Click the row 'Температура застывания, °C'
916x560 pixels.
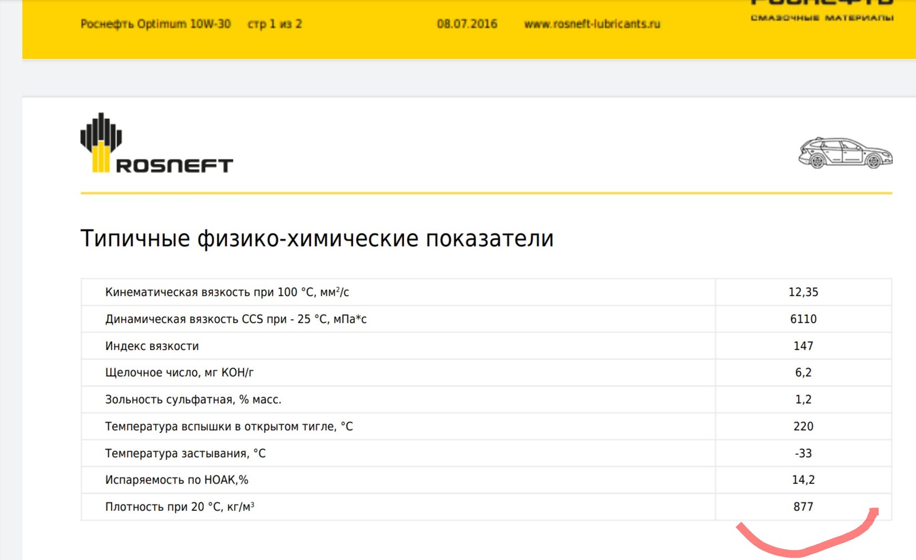[x=487, y=453]
